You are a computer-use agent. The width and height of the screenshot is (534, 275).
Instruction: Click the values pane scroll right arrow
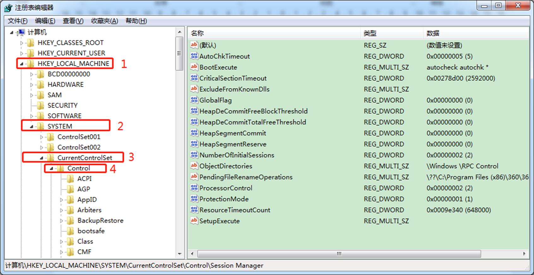pos(525,254)
